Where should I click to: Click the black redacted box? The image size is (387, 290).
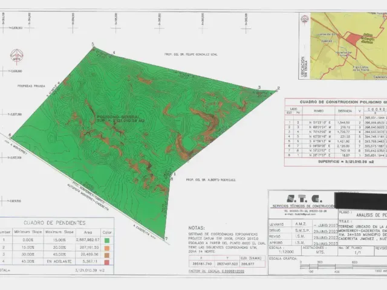click(x=360, y=200)
